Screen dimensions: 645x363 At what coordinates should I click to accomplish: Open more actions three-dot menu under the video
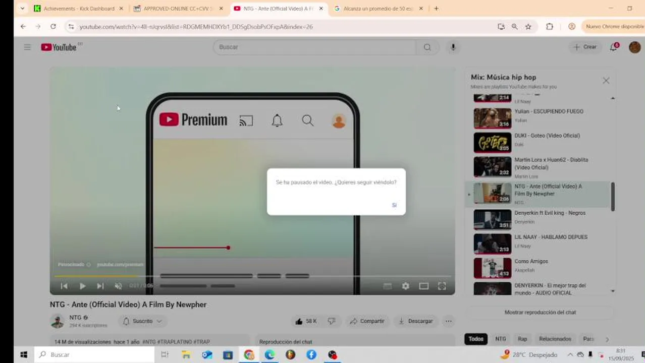coord(448,321)
